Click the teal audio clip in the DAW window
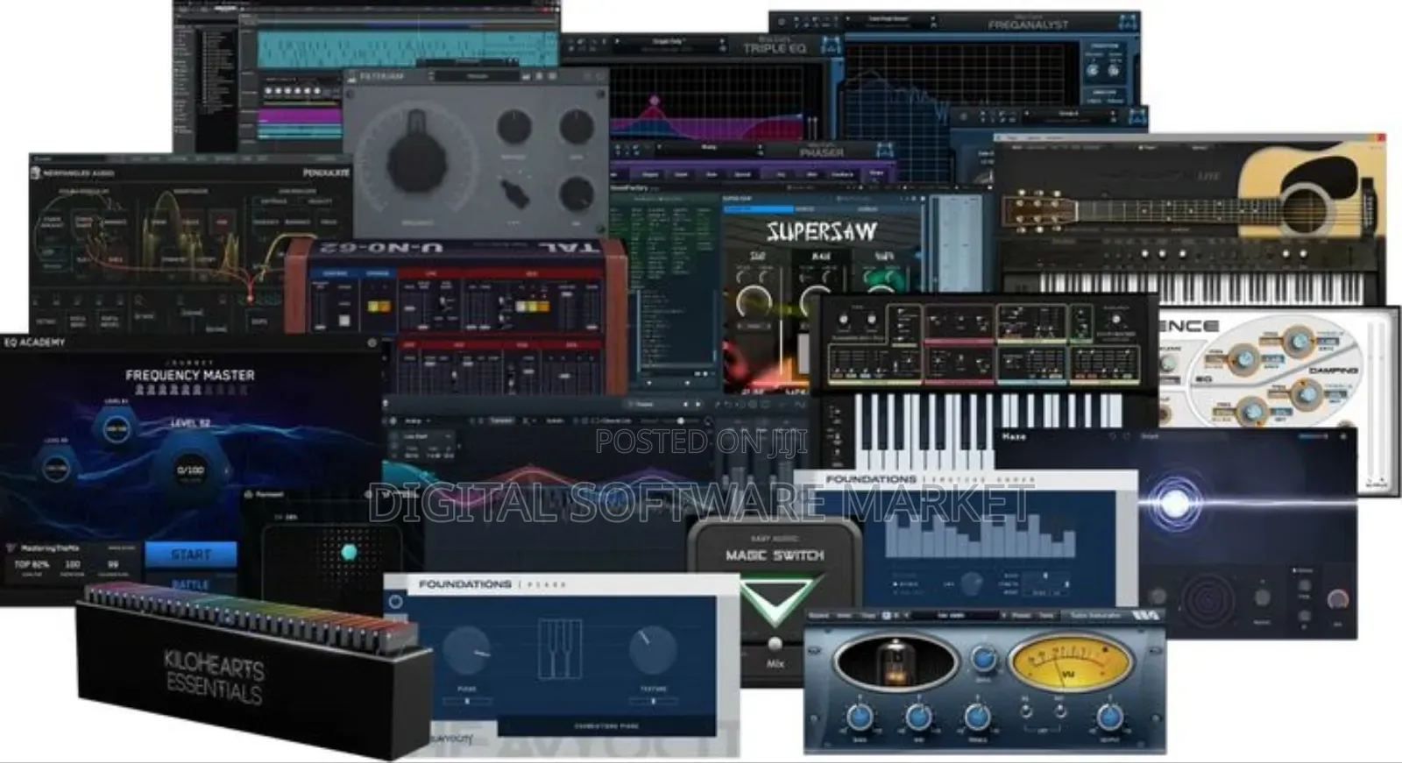The width and height of the screenshot is (1402, 763). tap(407, 48)
